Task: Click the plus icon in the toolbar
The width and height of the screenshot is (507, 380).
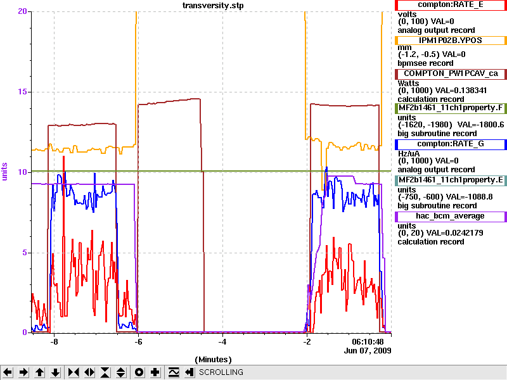Action: (155, 372)
